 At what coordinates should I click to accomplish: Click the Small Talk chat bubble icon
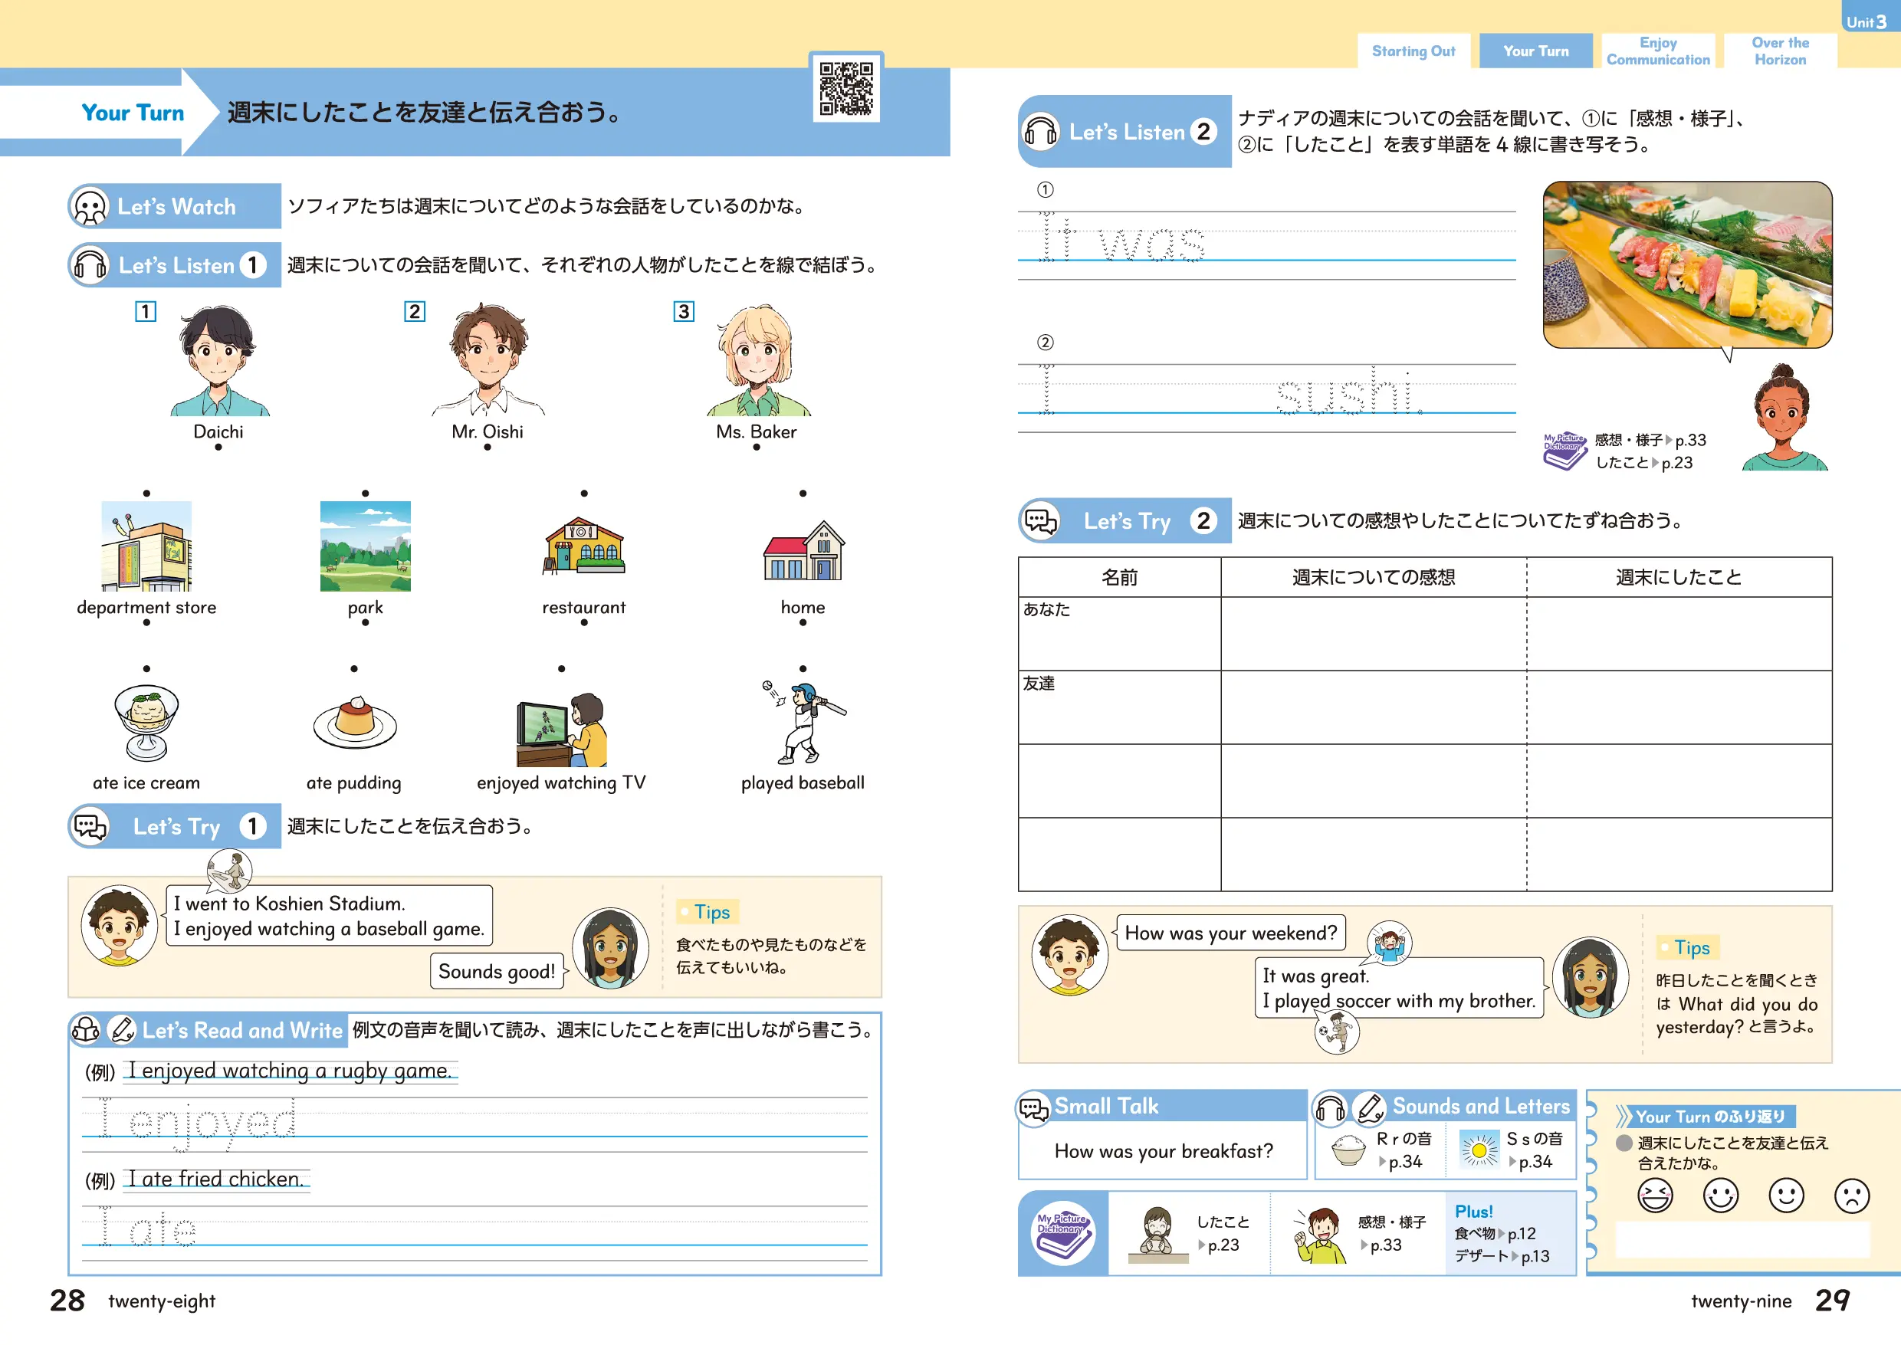coord(1034,1108)
